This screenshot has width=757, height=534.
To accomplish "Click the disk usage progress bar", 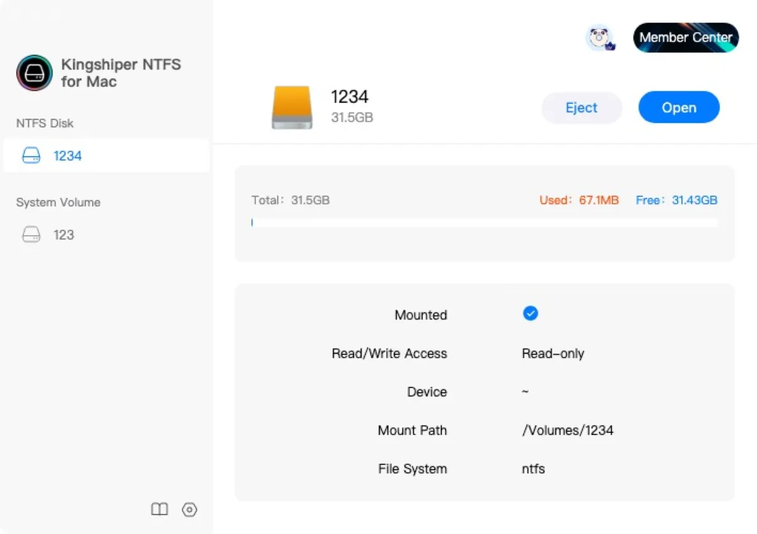I will [484, 223].
